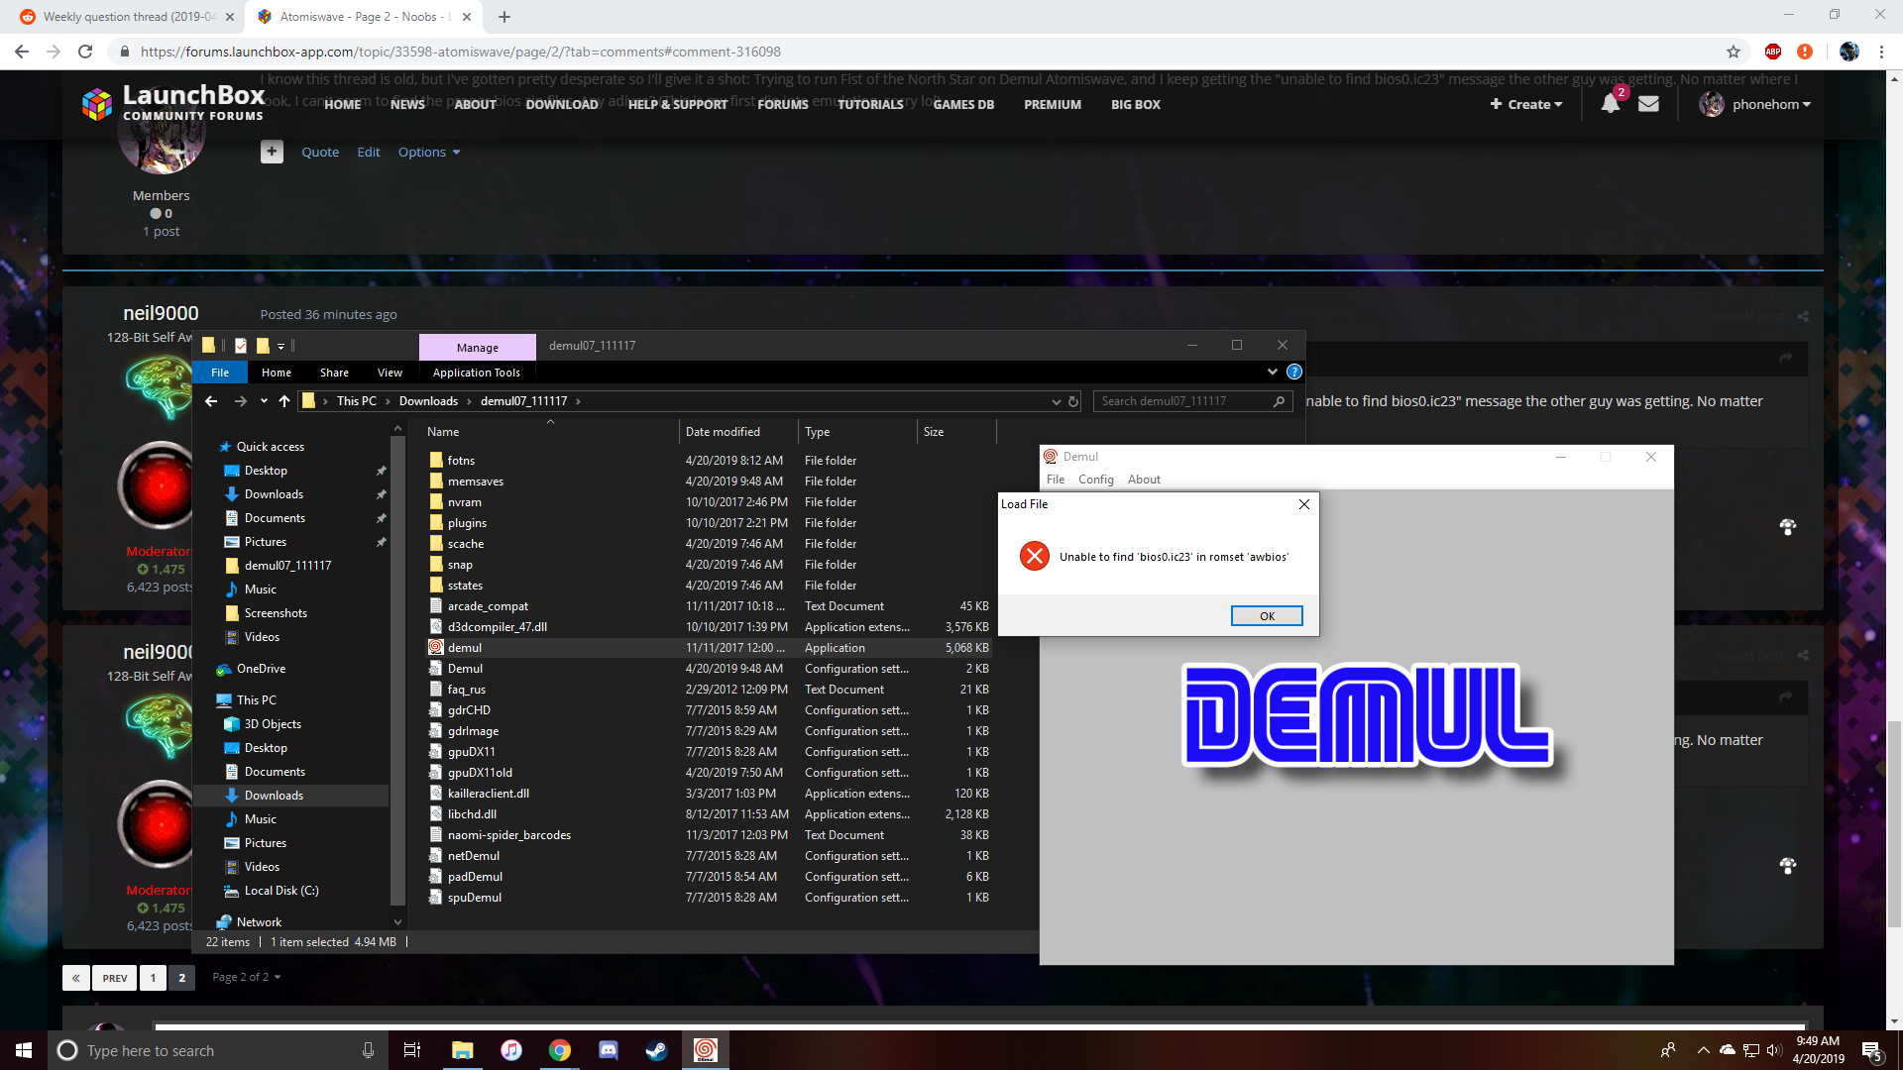
Task: Expand address bar history dropdown
Action: point(1056,401)
